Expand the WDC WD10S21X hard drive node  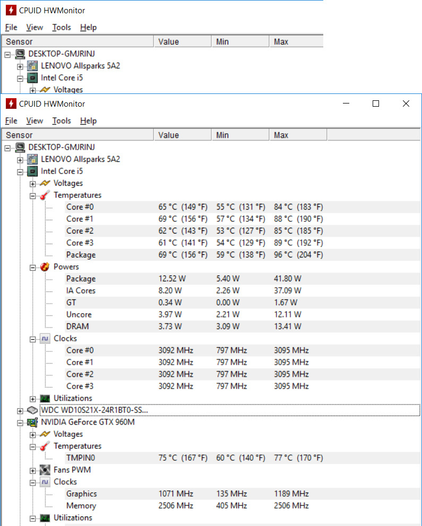(x=20, y=411)
